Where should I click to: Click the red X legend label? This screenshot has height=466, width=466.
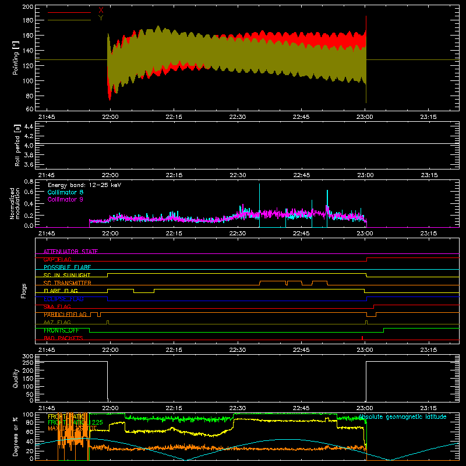click(101, 10)
